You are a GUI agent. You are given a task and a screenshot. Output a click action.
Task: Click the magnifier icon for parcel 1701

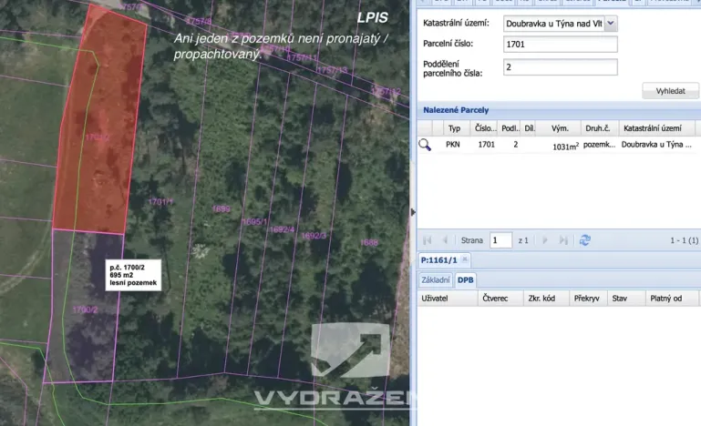point(425,145)
